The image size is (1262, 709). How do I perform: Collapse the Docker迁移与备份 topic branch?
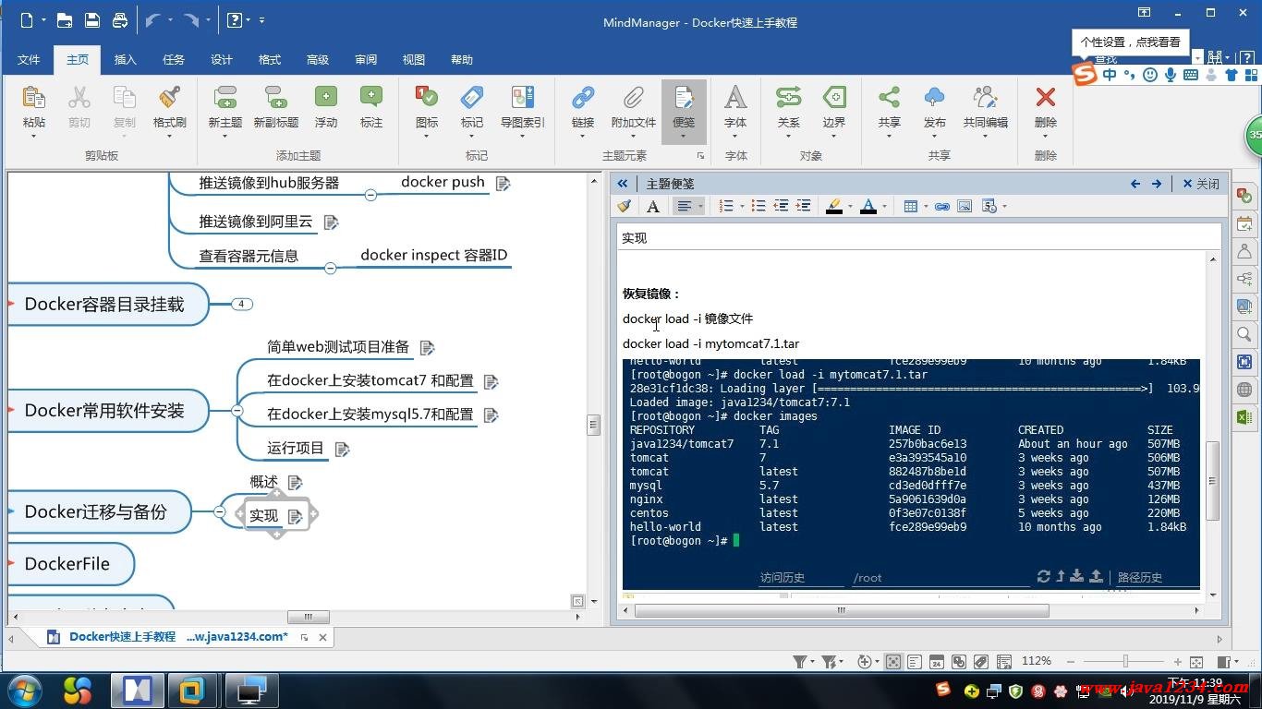coord(219,511)
